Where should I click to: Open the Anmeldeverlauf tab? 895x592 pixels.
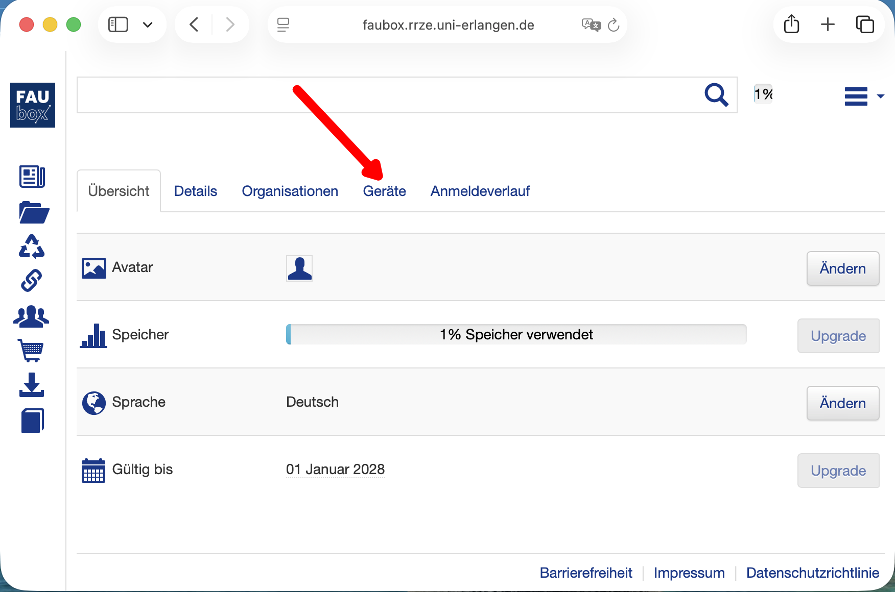[480, 191]
